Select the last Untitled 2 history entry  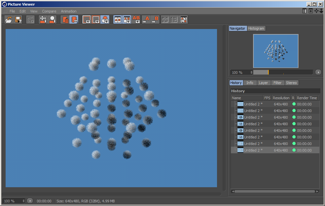click(253, 150)
